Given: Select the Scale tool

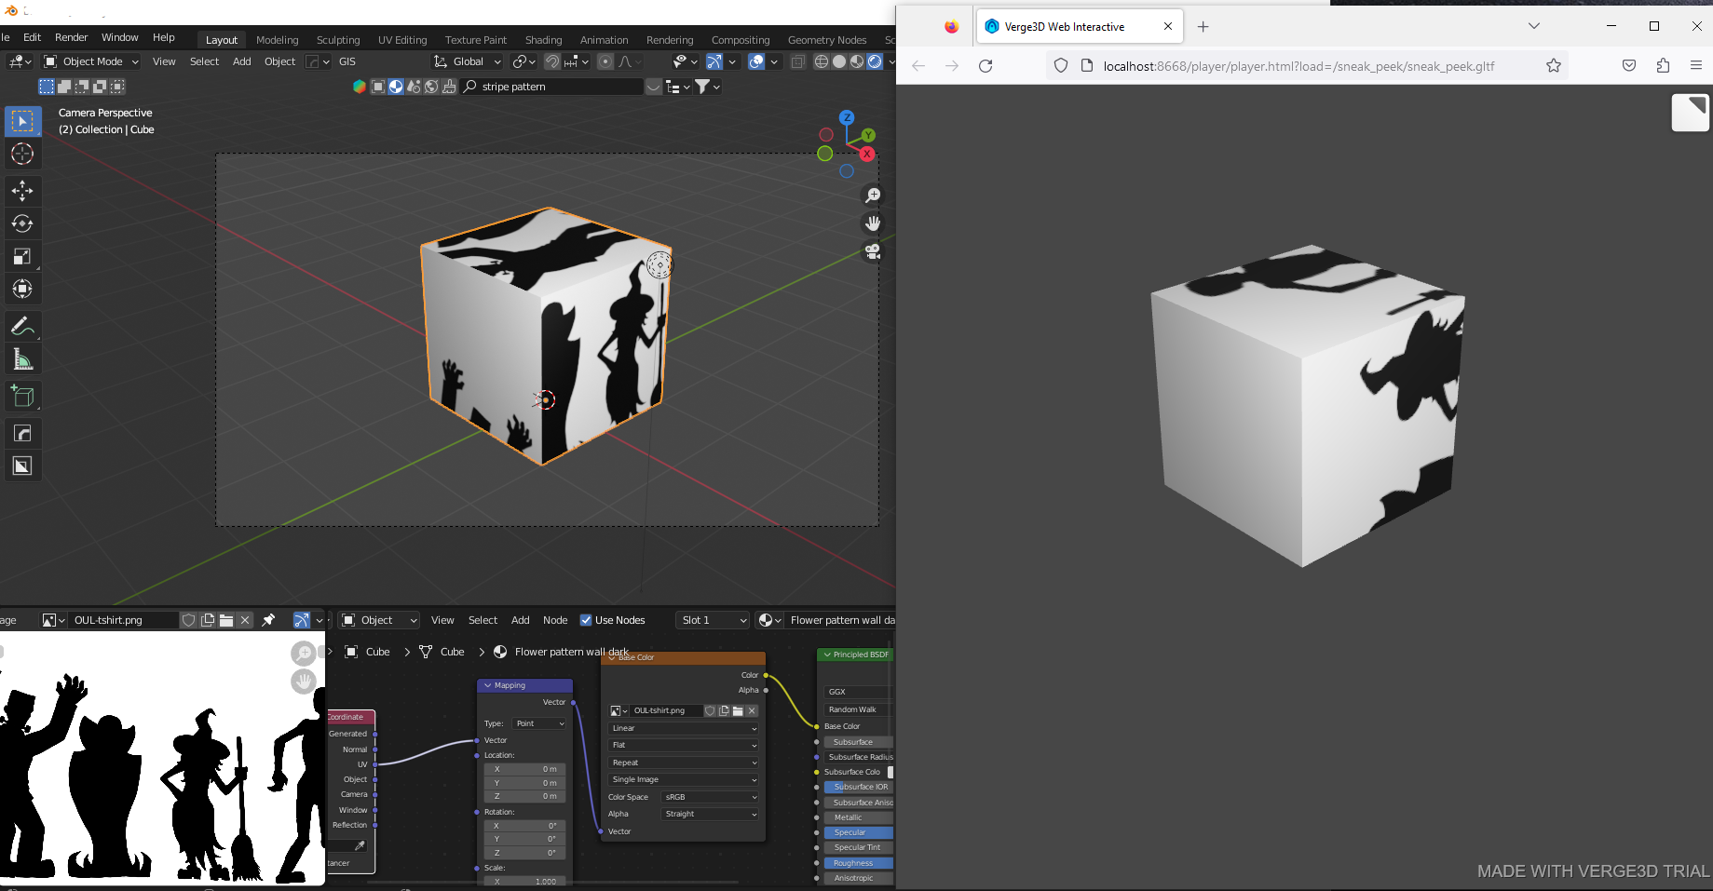Looking at the screenshot, I should (22, 256).
